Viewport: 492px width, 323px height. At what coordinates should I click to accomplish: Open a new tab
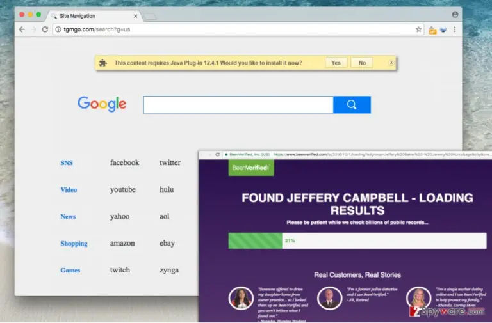[x=150, y=16]
